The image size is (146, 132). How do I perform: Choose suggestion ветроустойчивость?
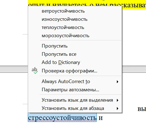tap(75, 11)
